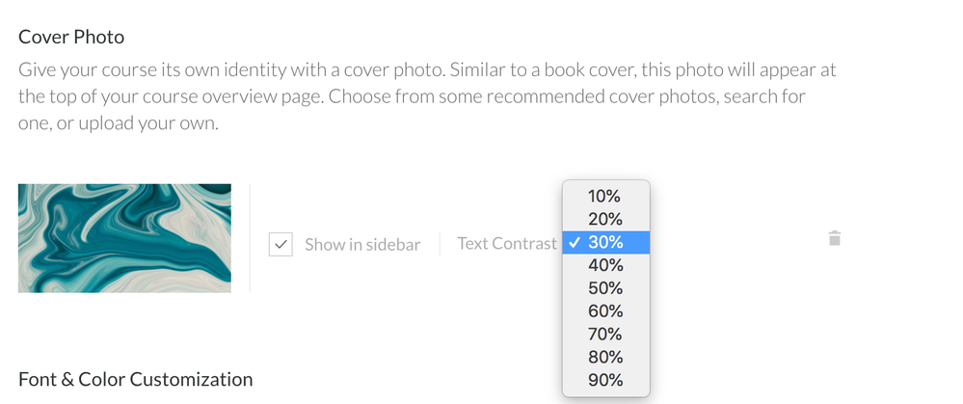Pick the highlighted 30% contrast option
This screenshot has width=963, height=404.
point(605,242)
